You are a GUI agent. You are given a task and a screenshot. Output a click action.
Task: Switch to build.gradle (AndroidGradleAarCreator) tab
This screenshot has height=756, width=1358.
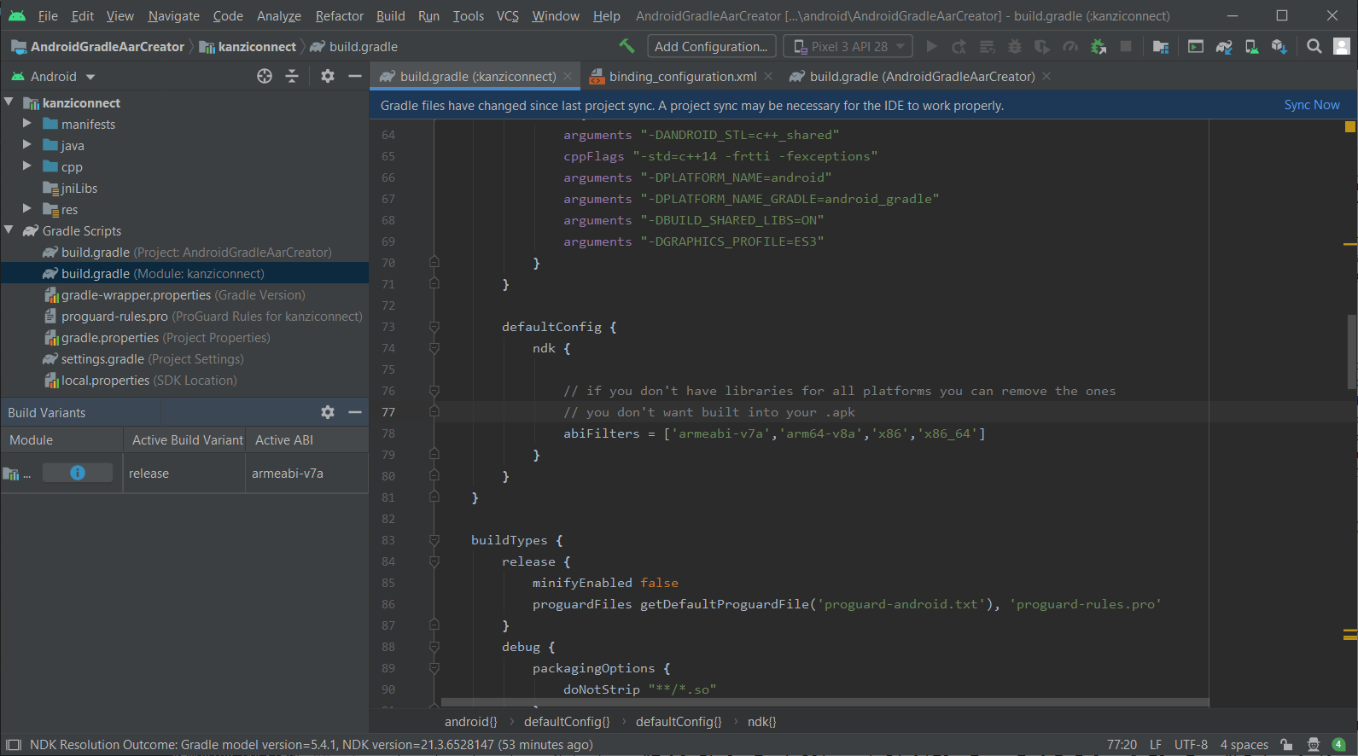tap(922, 76)
